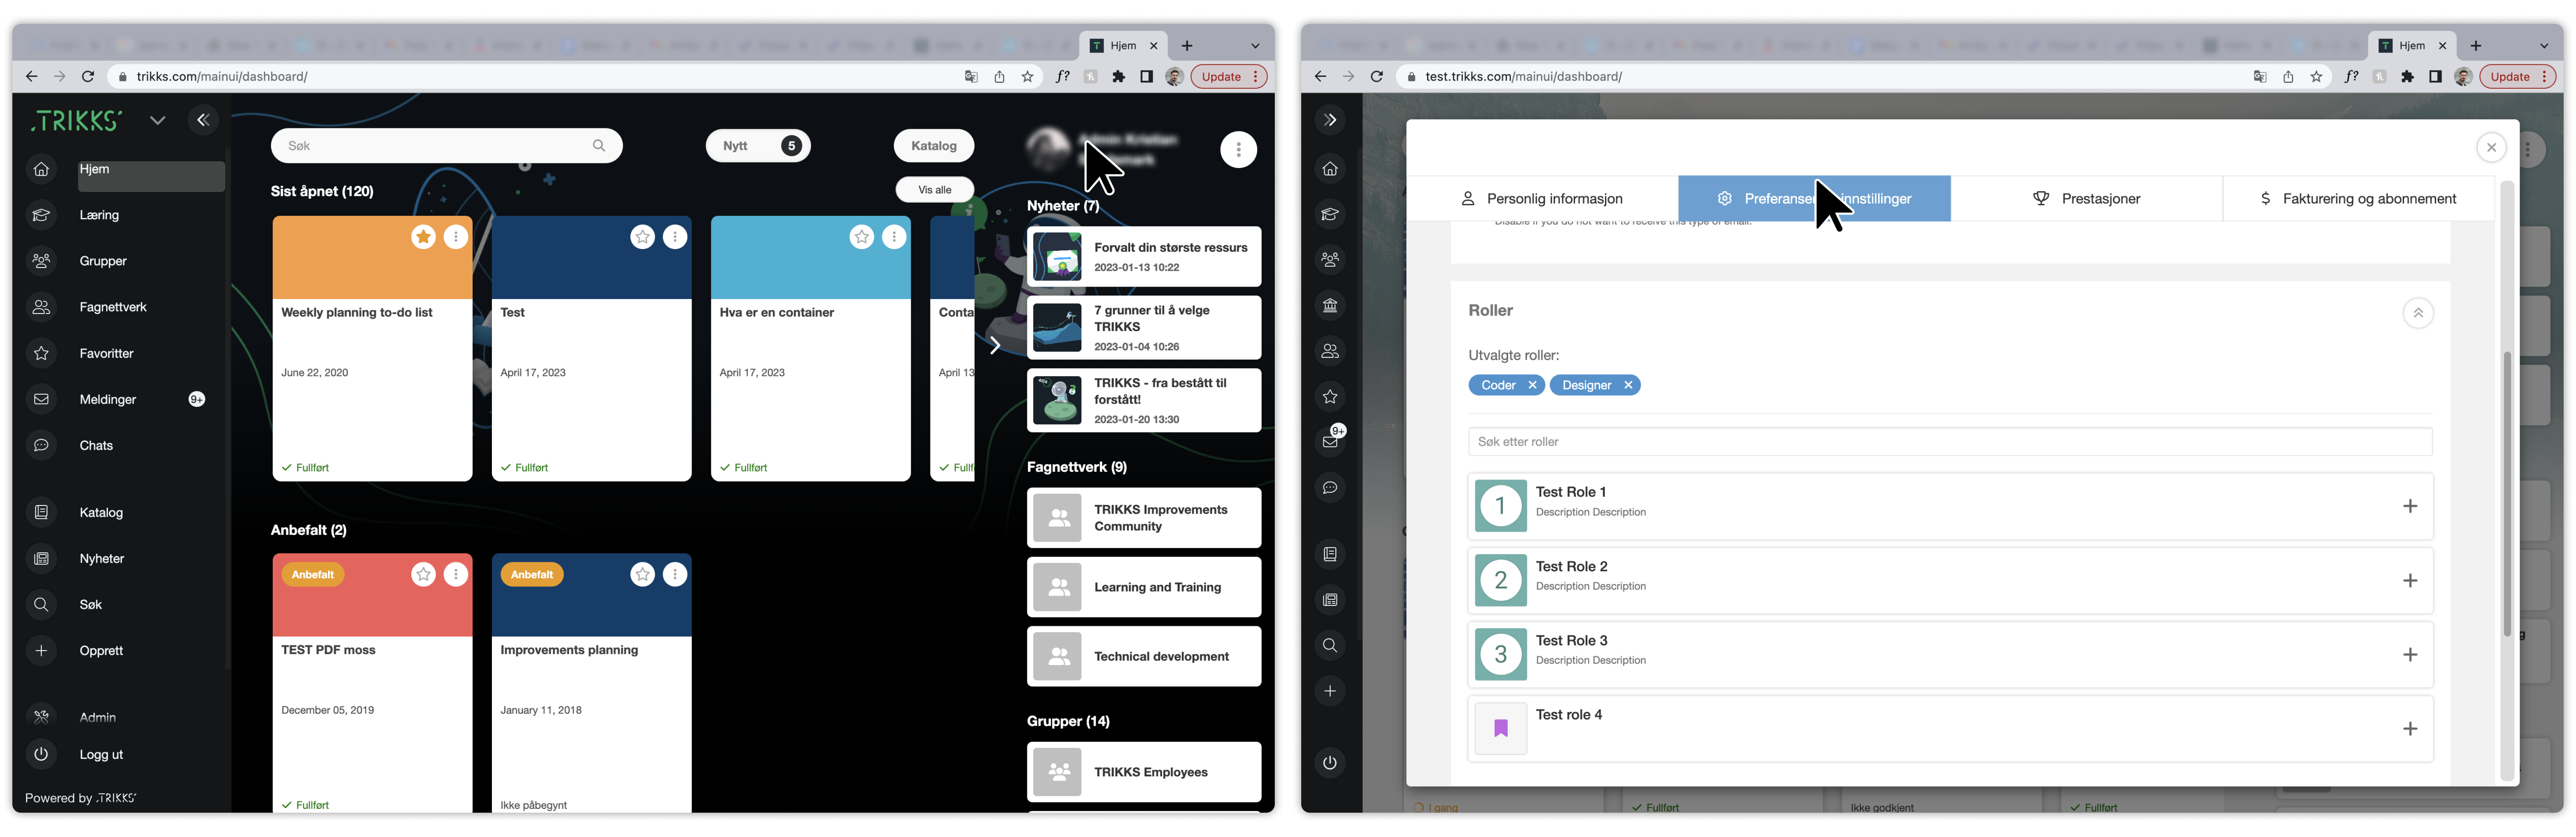Click the Nytt button
Viewport: 2576px width, 837px height.
click(x=758, y=146)
